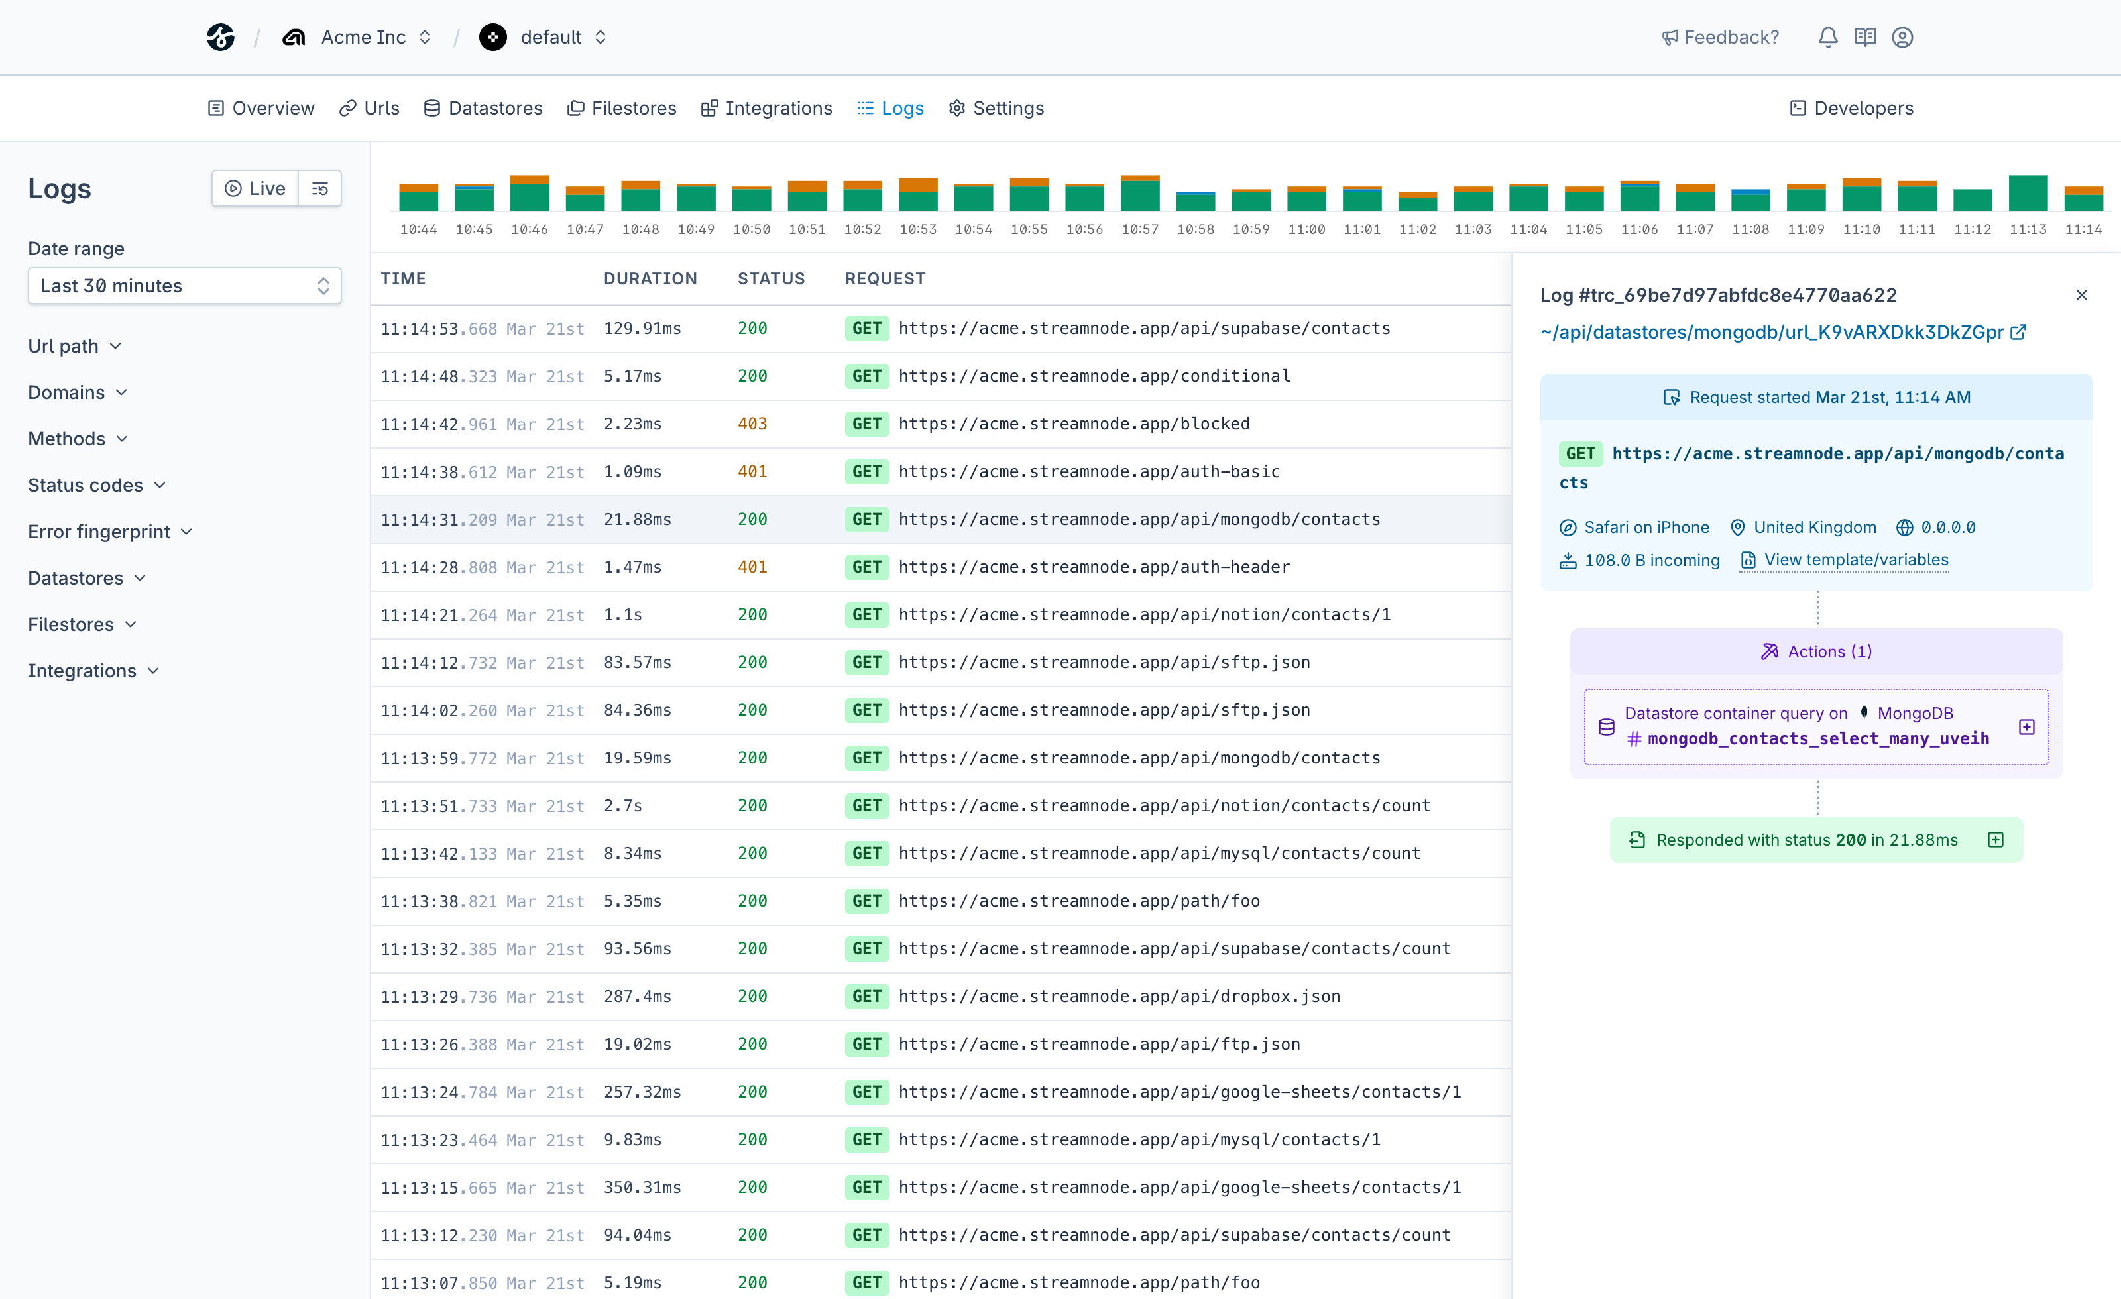Screen dimensions: 2121x1299
Task: Open the Developers panel
Action: tap(1851, 107)
